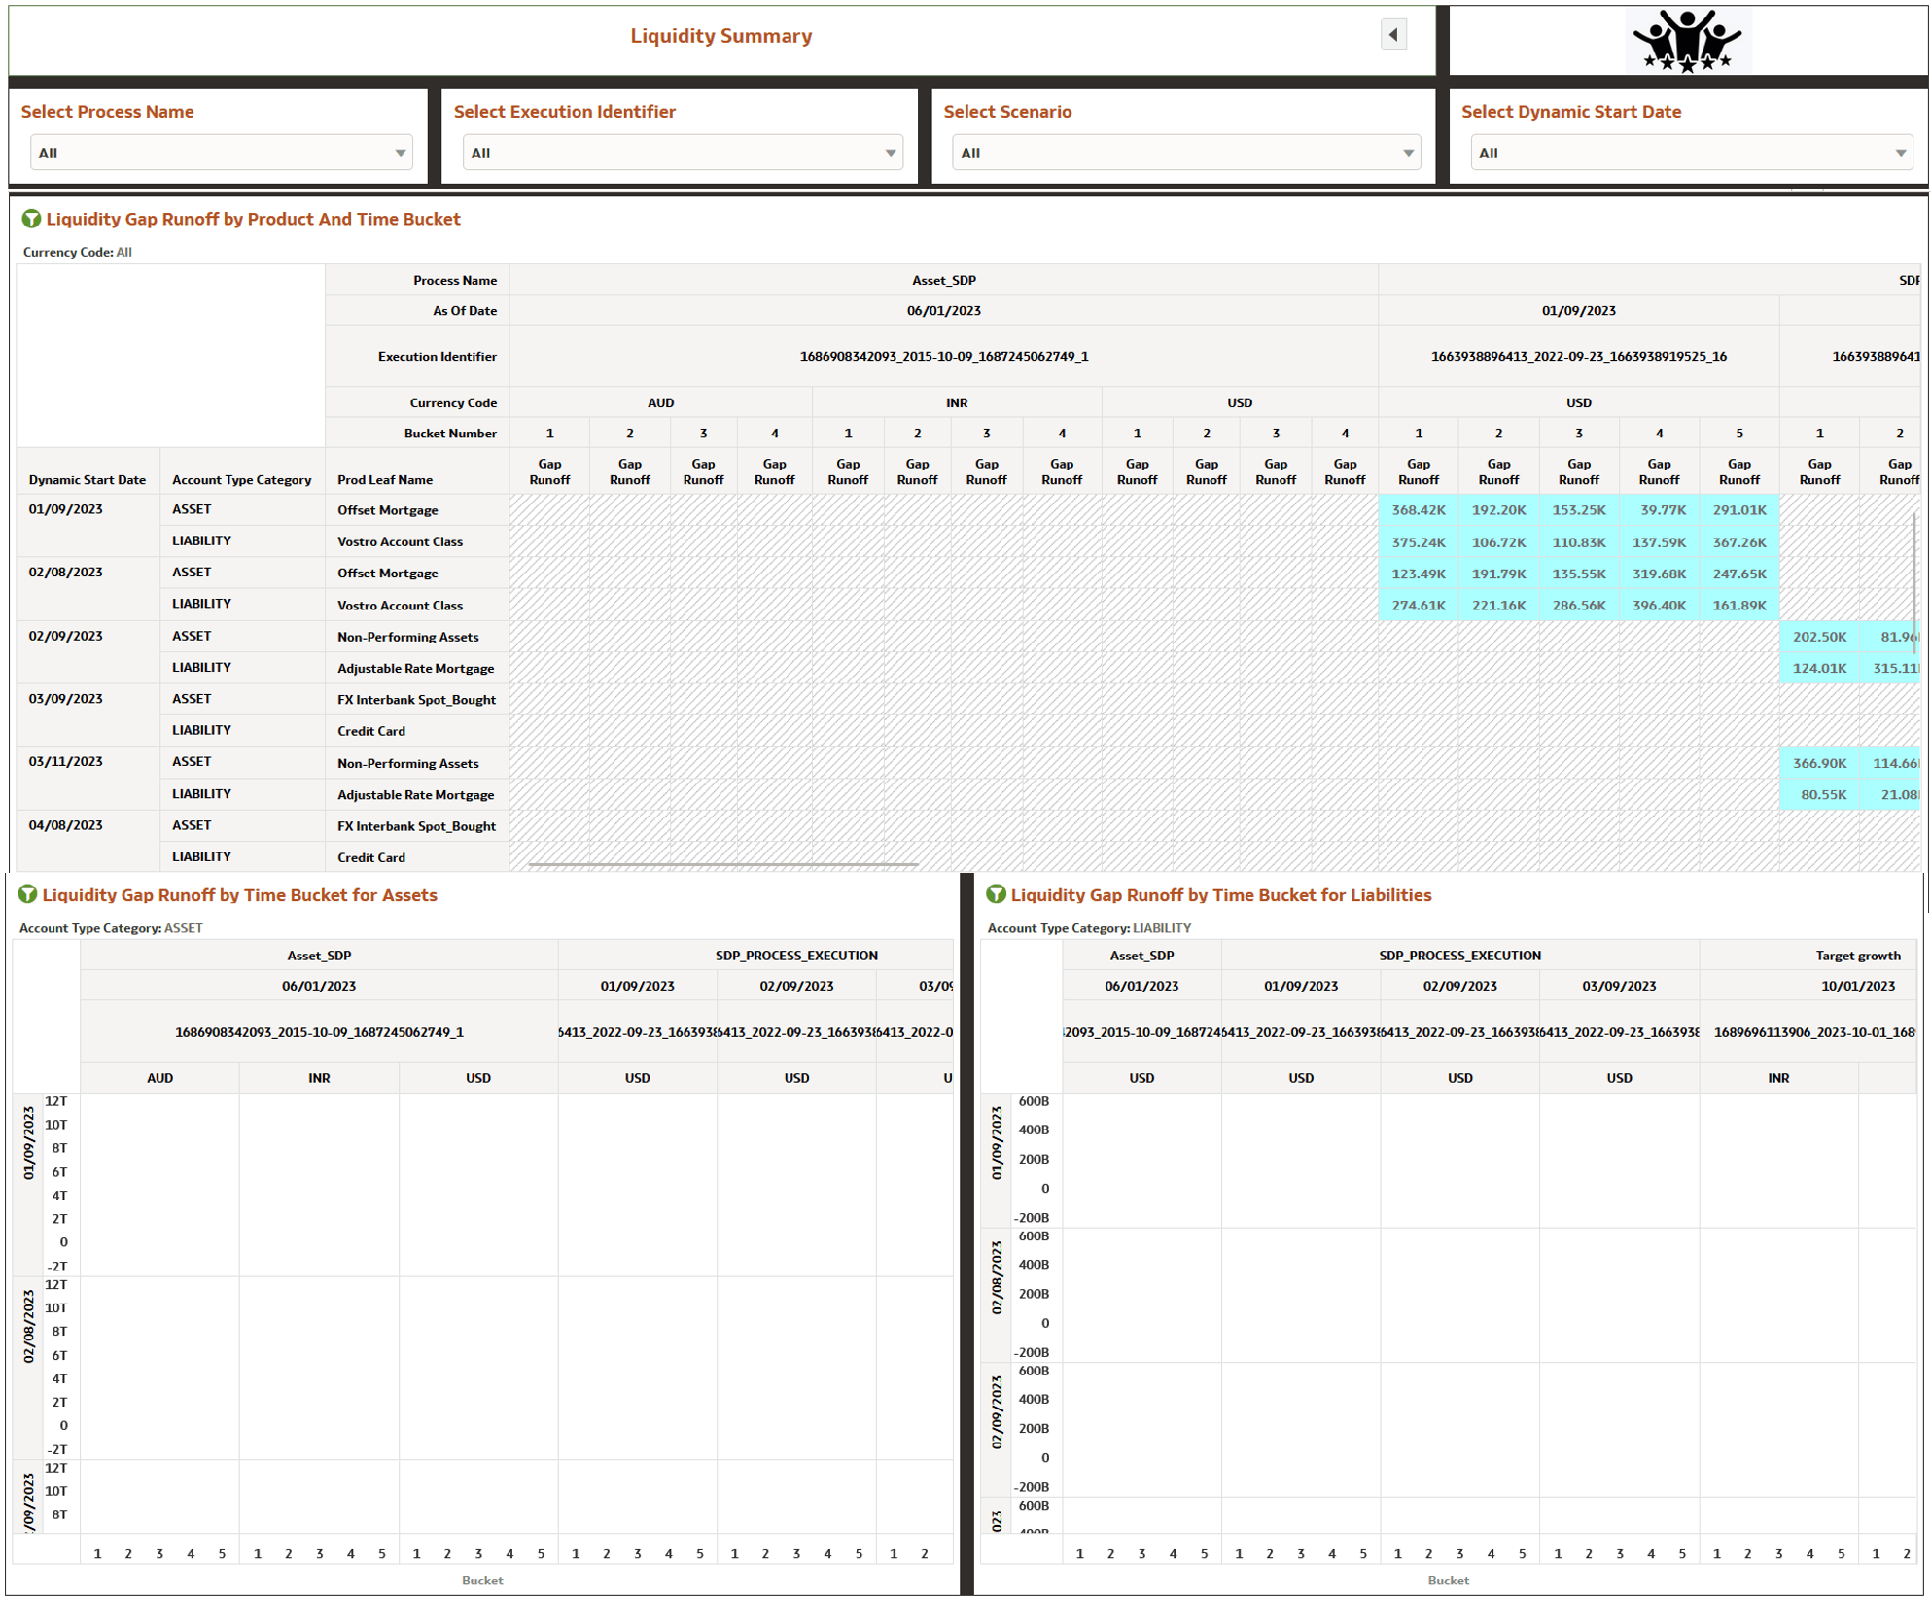Click the filter icon on Time Bucket for Liabilities chart
1931x1600 pixels.
coord(996,895)
